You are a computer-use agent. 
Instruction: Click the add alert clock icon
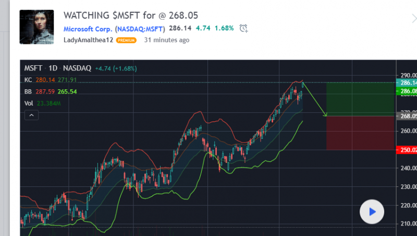pos(243,28)
